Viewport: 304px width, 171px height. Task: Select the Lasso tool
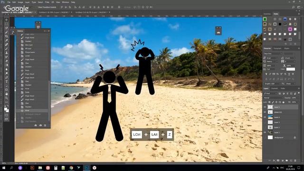6,28
